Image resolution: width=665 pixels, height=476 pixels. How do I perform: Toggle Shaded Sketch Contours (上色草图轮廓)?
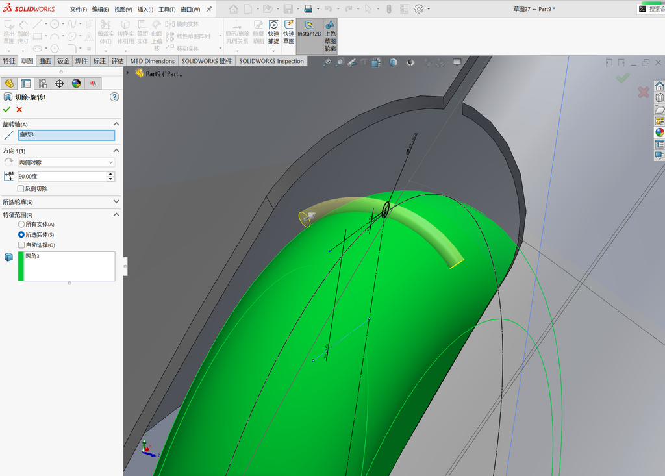pos(330,36)
